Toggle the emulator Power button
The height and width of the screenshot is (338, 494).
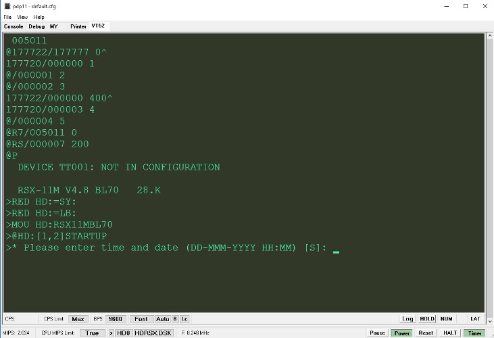402,333
